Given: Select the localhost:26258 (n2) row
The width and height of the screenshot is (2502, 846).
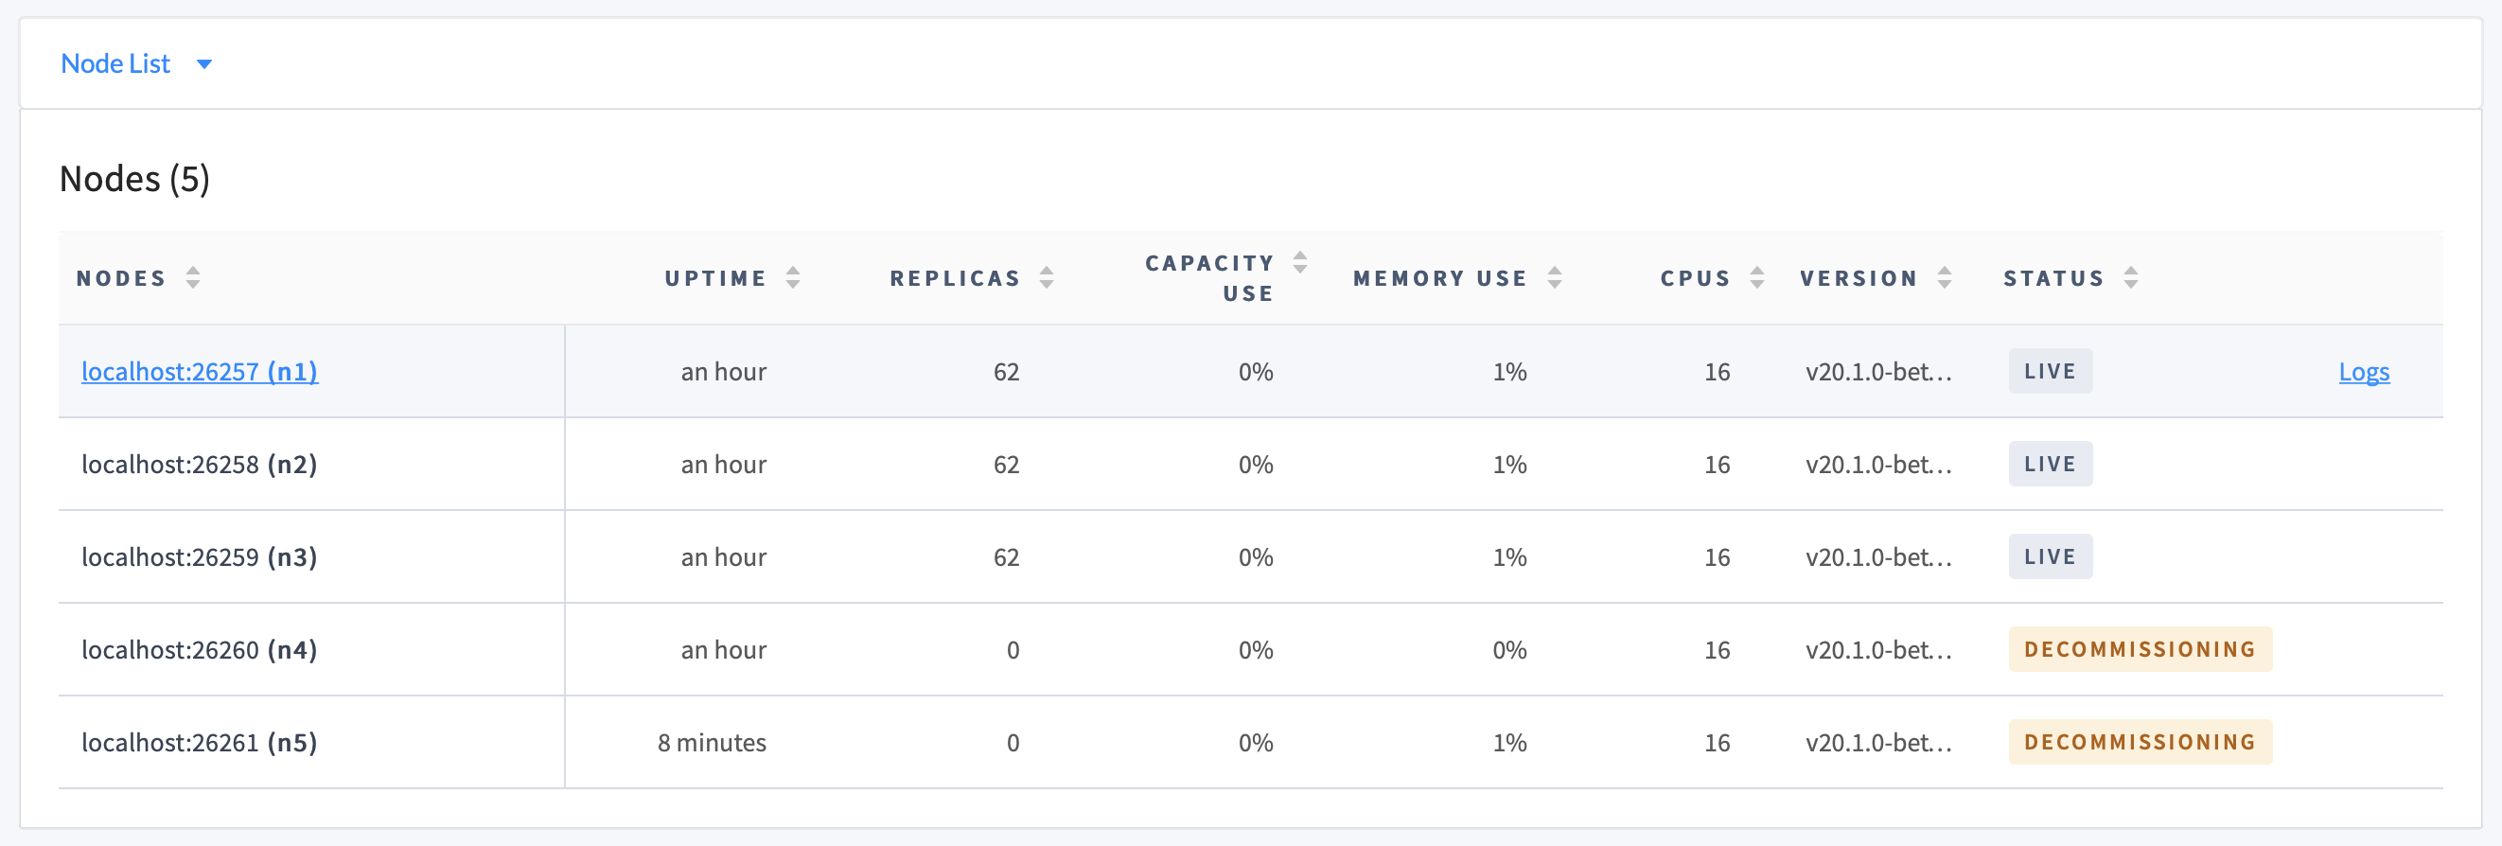Looking at the screenshot, I should point(199,464).
